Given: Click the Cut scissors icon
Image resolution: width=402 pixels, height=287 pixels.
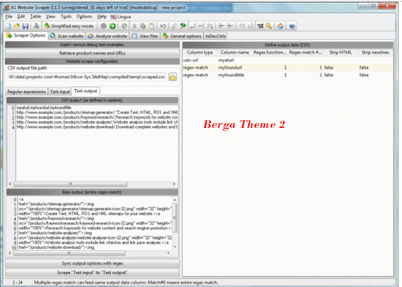Looking at the screenshot, I should [x=134, y=26].
